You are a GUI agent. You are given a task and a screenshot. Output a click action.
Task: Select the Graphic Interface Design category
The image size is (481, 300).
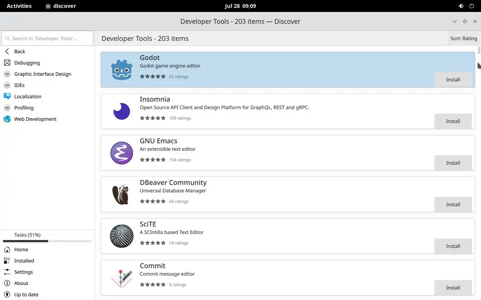(x=47, y=74)
